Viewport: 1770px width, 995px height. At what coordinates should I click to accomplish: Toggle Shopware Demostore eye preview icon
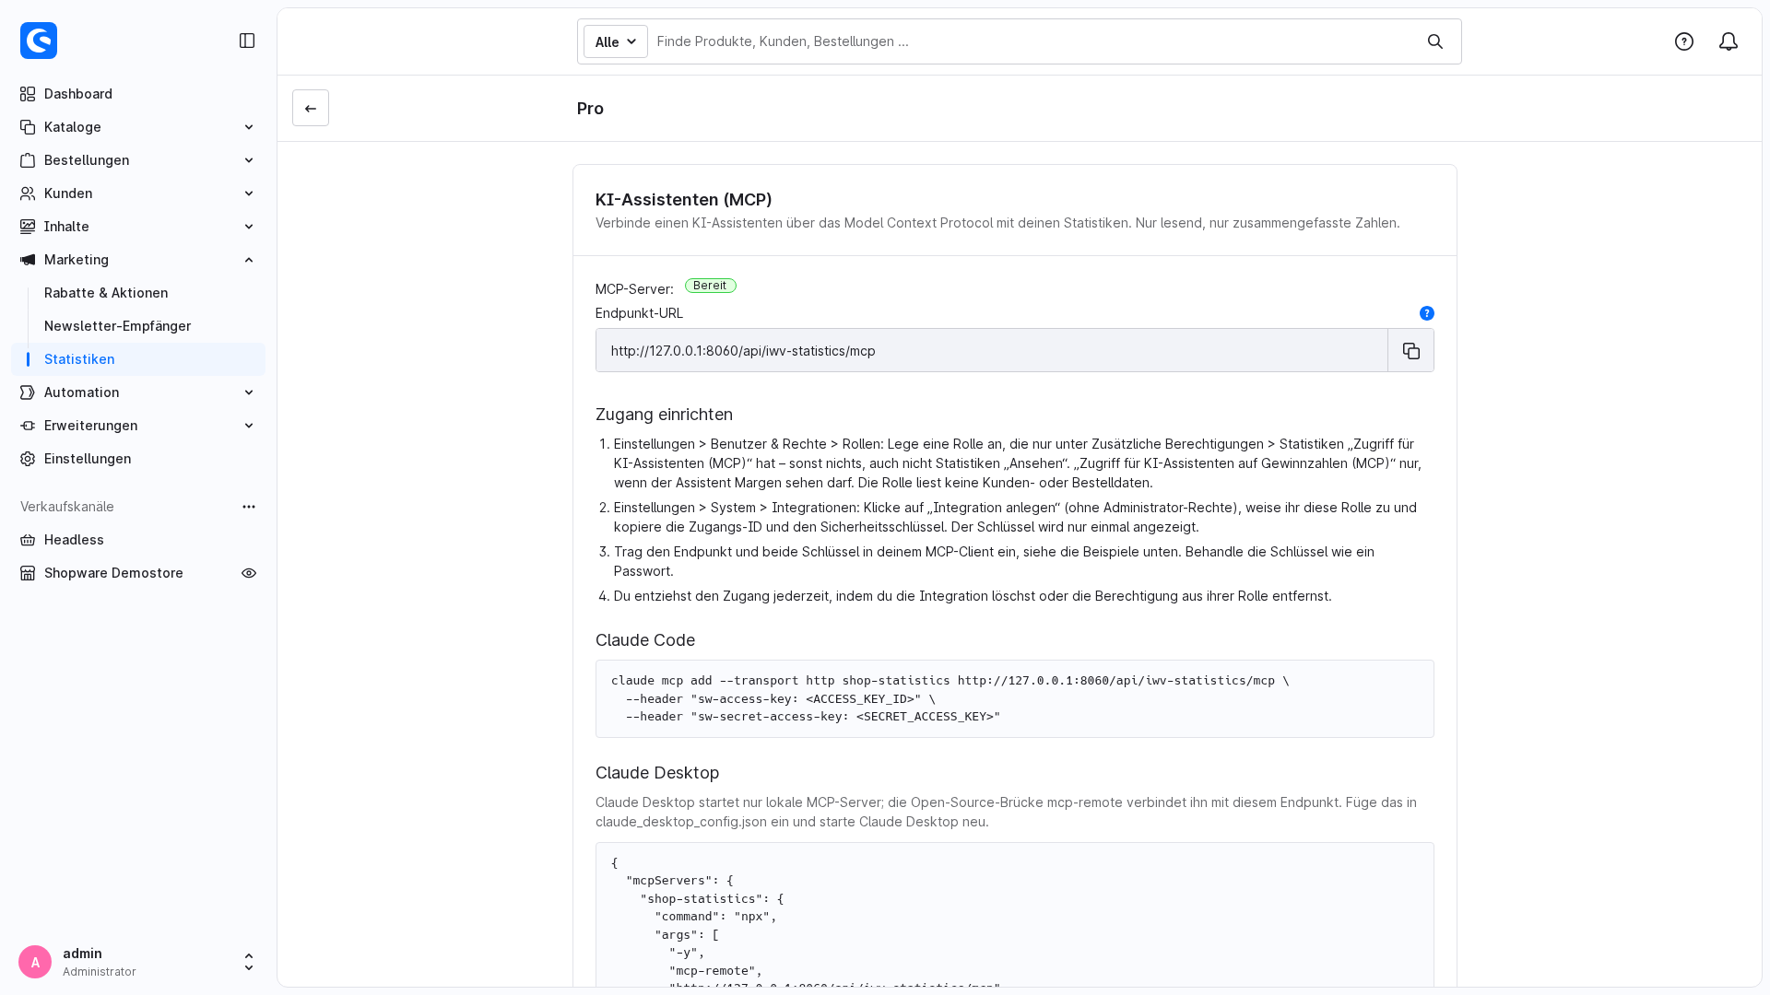tap(249, 573)
